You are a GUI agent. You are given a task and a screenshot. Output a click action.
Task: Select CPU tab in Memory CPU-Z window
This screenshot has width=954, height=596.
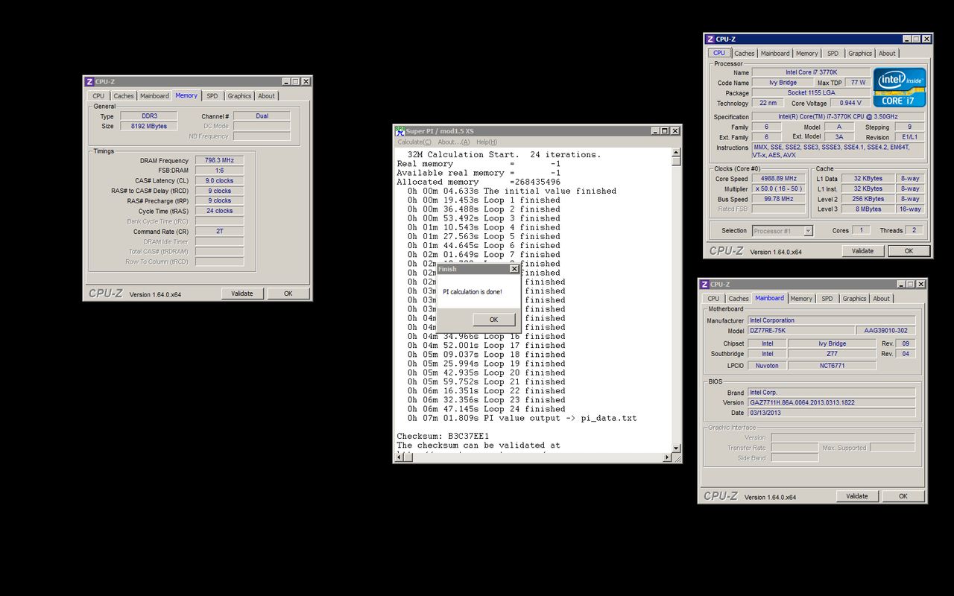pyautogui.click(x=98, y=95)
